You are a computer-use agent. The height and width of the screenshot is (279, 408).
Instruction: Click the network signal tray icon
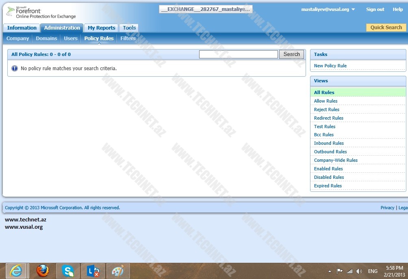(349, 271)
